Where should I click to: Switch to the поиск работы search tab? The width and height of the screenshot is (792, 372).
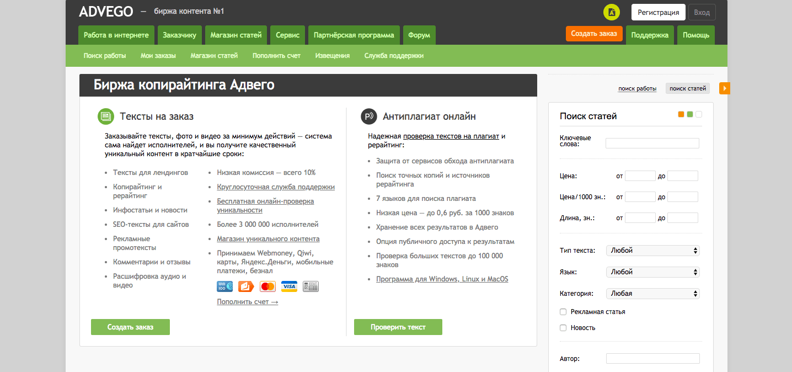[x=638, y=88]
